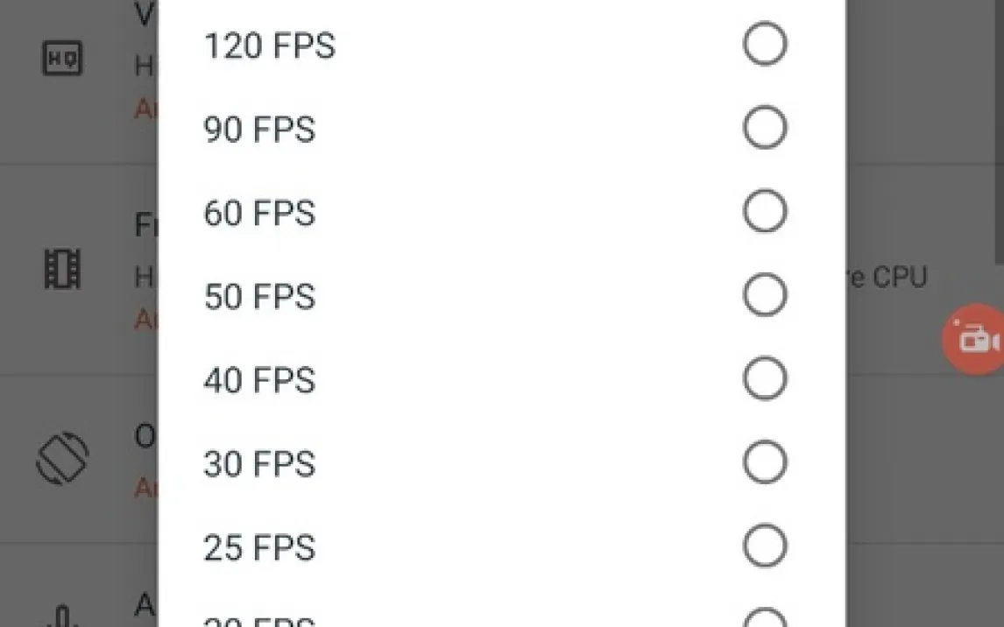
Task: Tap the 40 FPS list text
Action: (258, 381)
